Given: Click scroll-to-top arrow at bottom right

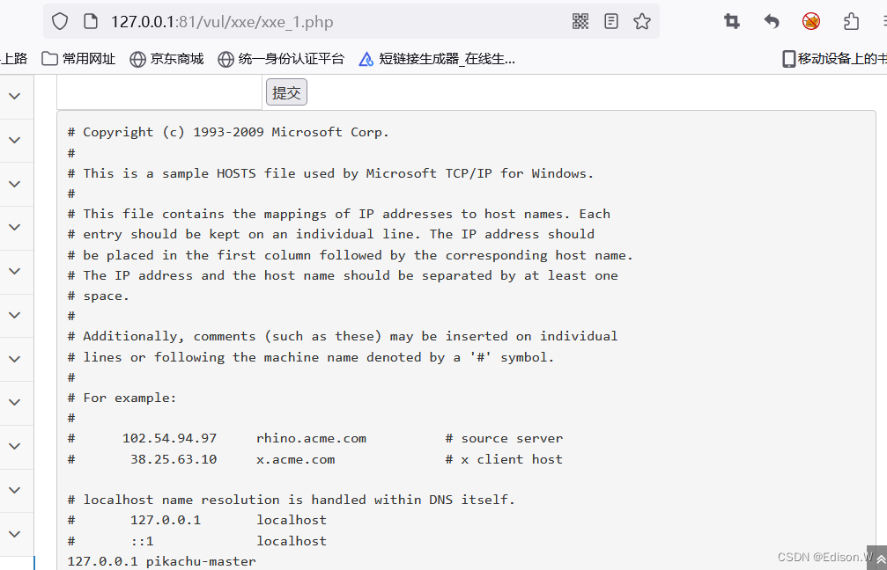Looking at the screenshot, I should point(880,559).
